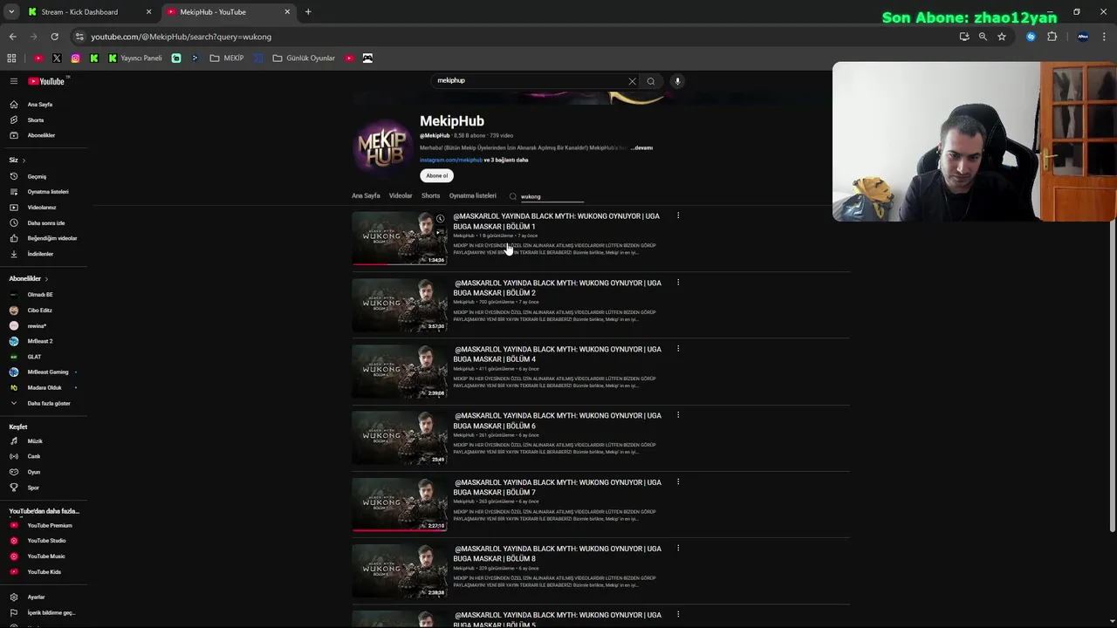Open the Chrome apps grid bookmark icon
This screenshot has height=628, width=1117.
pyautogui.click(x=11, y=58)
